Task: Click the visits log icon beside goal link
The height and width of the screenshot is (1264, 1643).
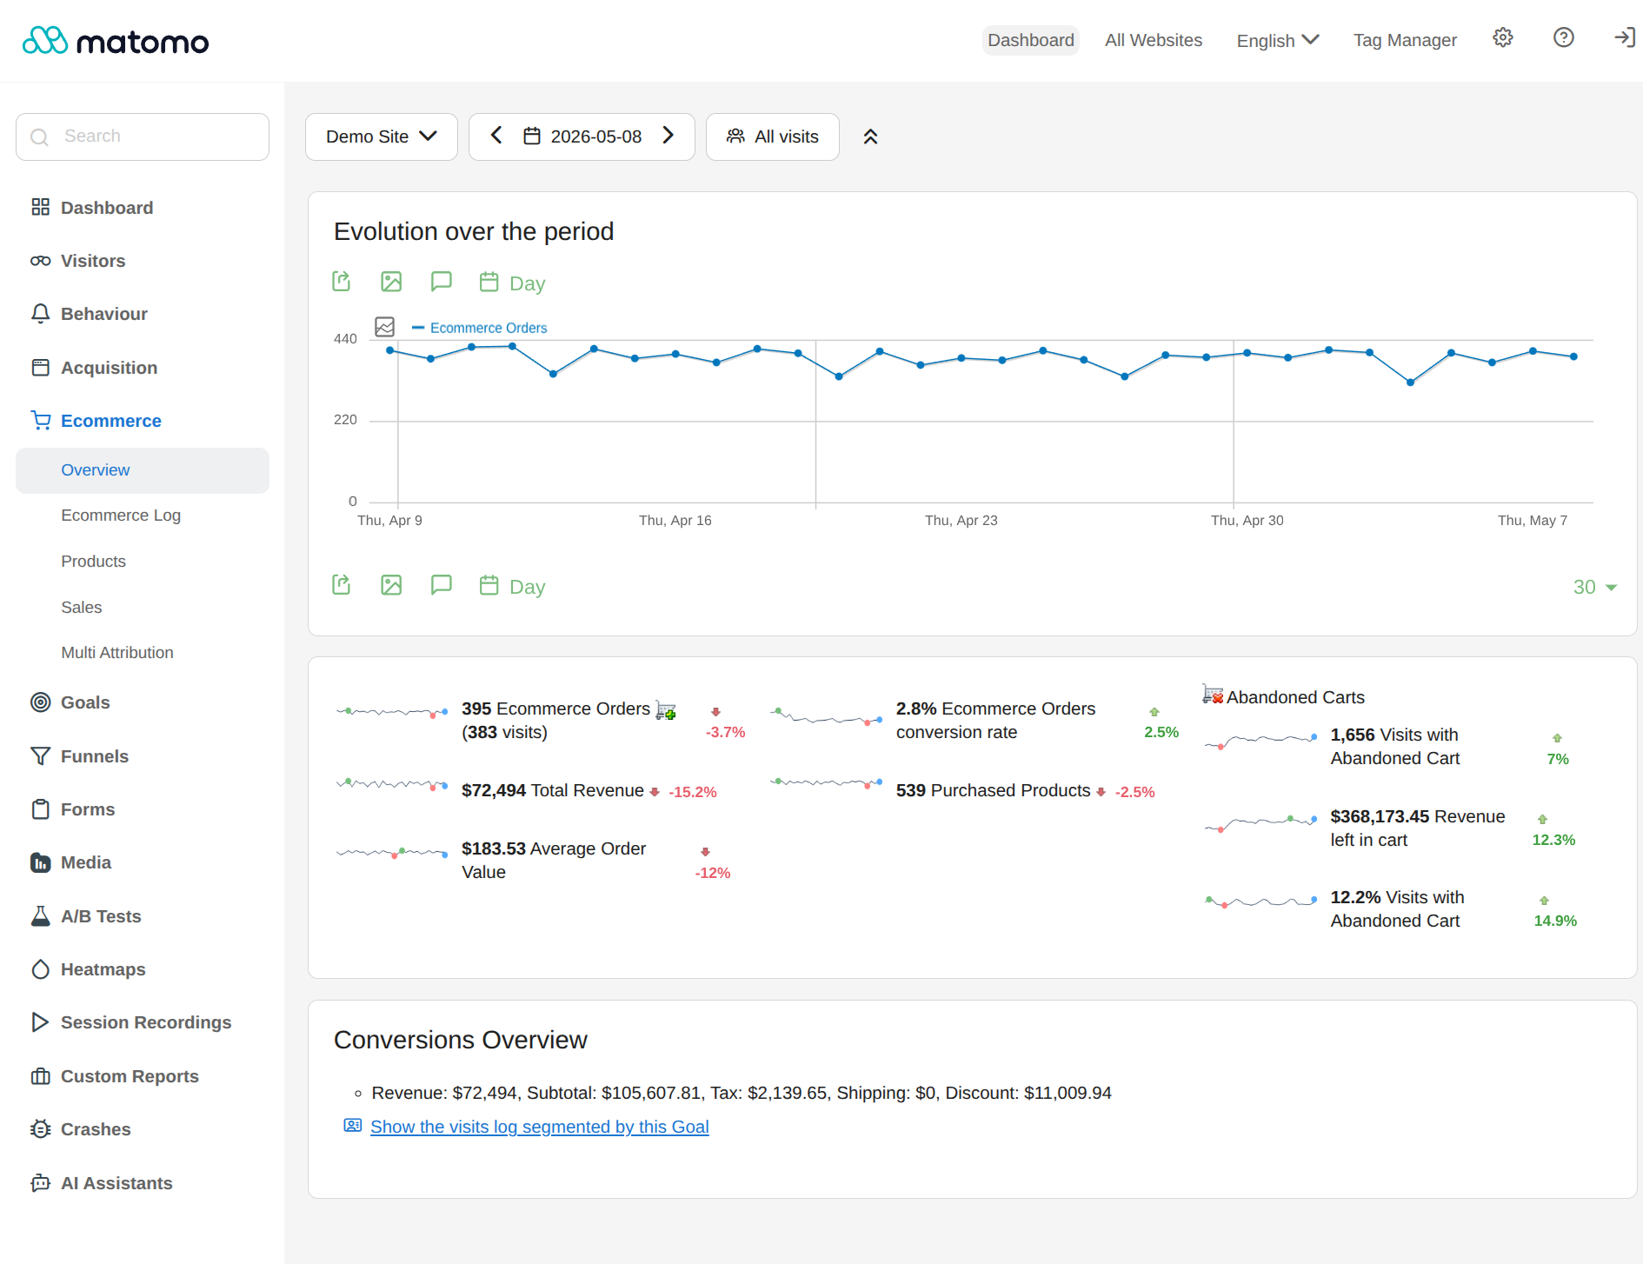Action: 352,1126
